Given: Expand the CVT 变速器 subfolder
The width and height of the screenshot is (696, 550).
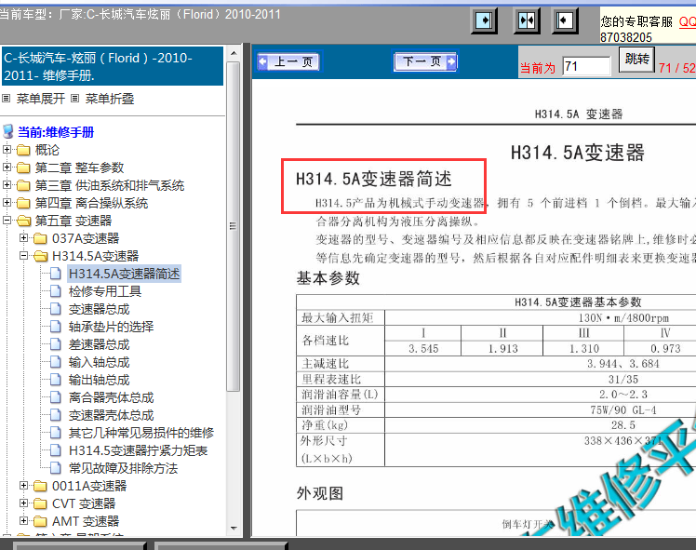Looking at the screenshot, I should click(24, 503).
